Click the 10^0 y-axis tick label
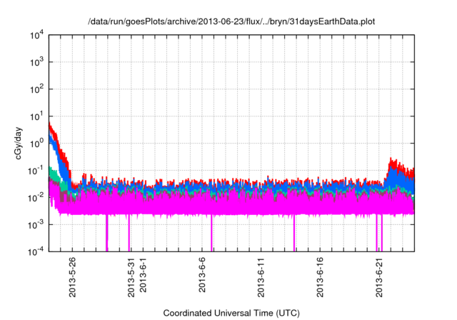Screen dimensions: 457x320 [36, 144]
